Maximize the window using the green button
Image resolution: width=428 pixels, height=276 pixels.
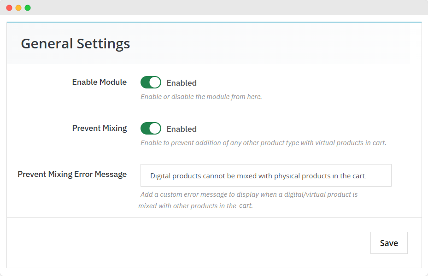(28, 8)
